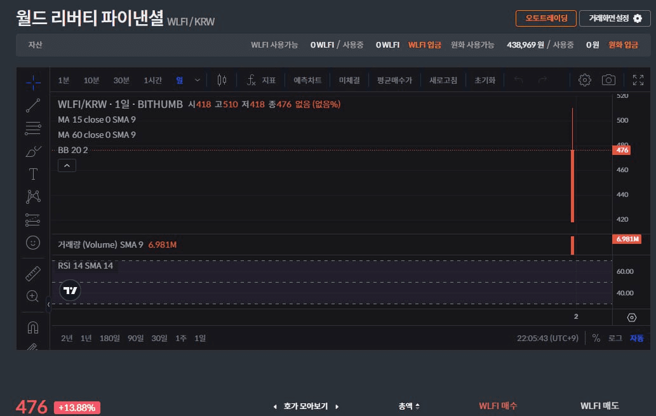Toggle percent scale mode
Image resolution: width=656 pixels, height=416 pixels.
point(596,338)
